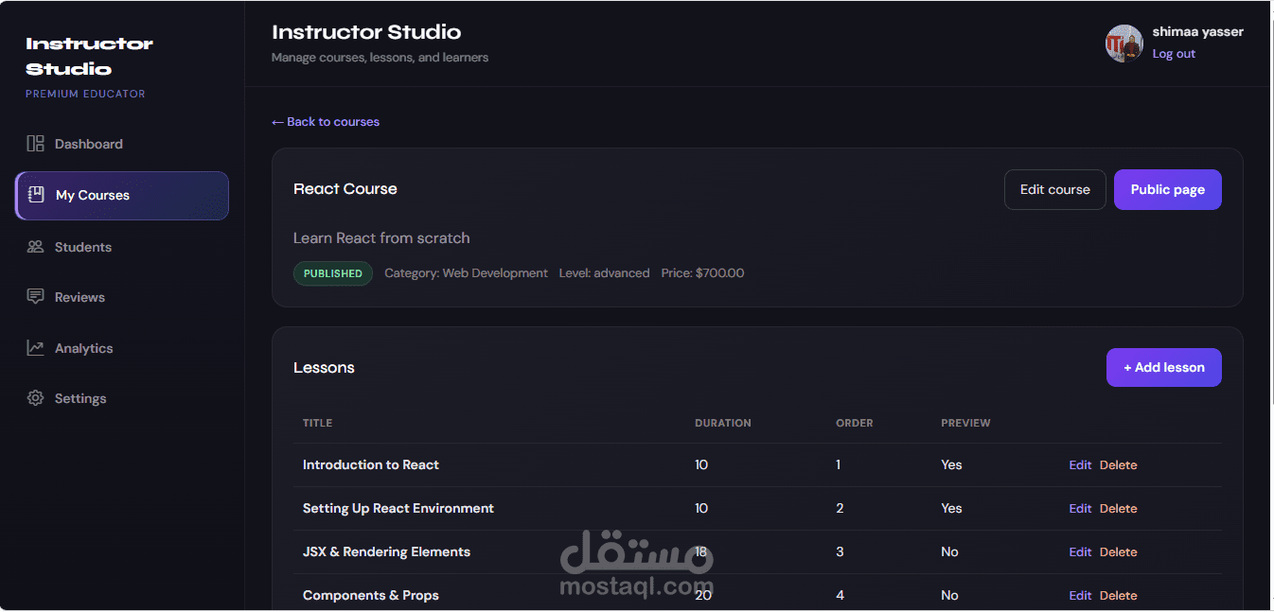Edit the Introduction to React lesson

click(x=1080, y=464)
